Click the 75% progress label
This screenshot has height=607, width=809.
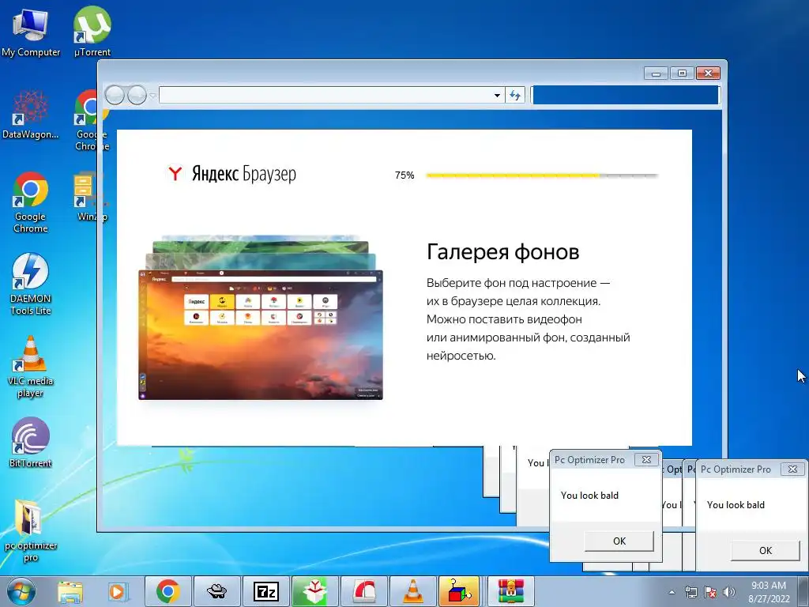pos(404,175)
